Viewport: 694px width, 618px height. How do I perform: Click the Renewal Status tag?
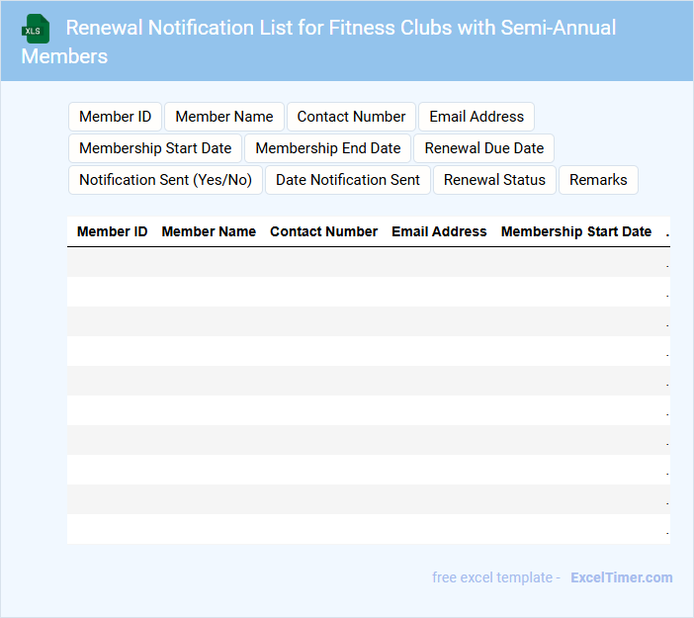494,180
